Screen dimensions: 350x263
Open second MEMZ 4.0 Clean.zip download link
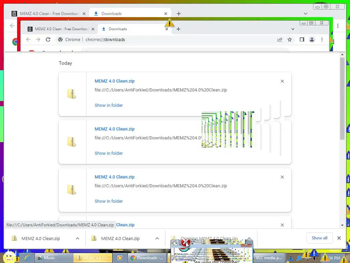pos(115,129)
